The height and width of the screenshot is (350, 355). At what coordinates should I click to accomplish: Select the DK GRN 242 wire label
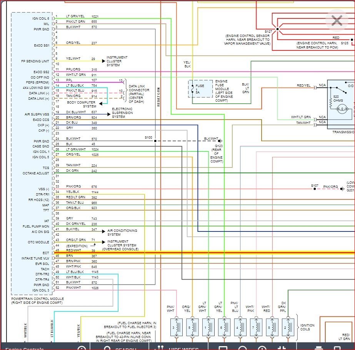[x=81, y=171]
